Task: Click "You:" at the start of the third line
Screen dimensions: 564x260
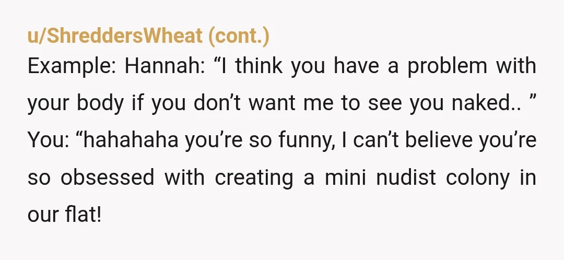Action: pyautogui.click(x=49, y=140)
